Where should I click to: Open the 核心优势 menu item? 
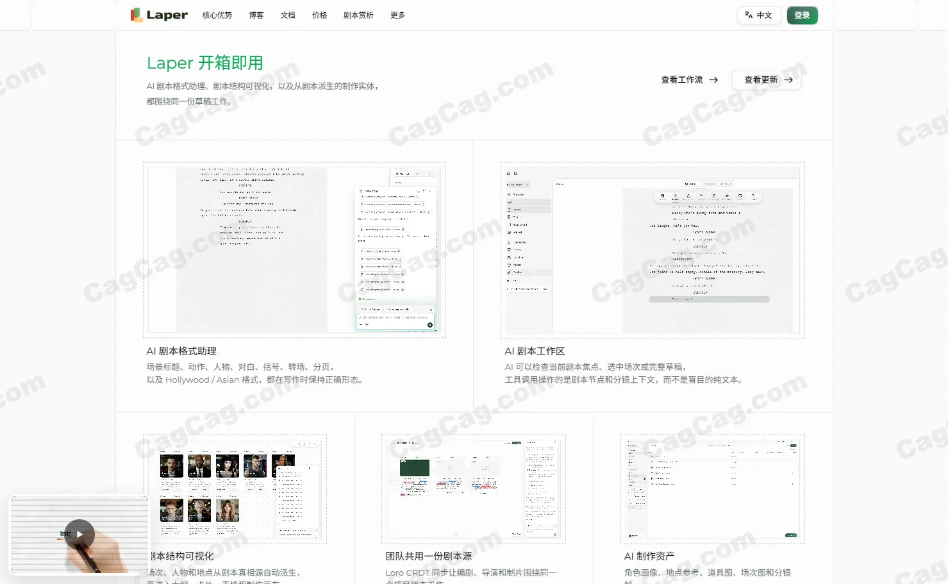[217, 15]
